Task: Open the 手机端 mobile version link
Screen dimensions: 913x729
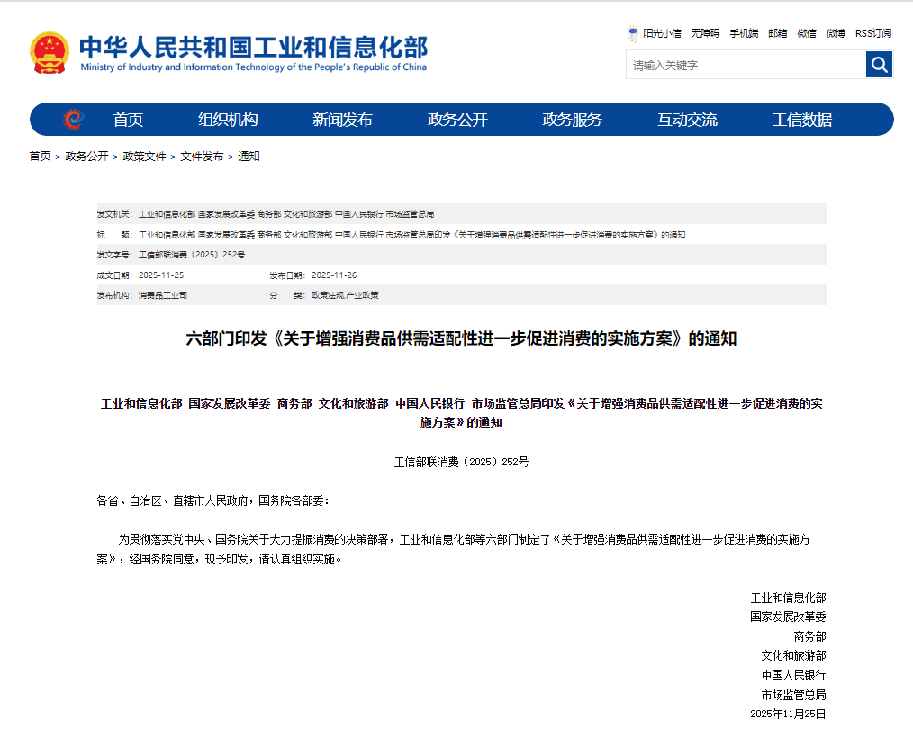Action: (744, 33)
